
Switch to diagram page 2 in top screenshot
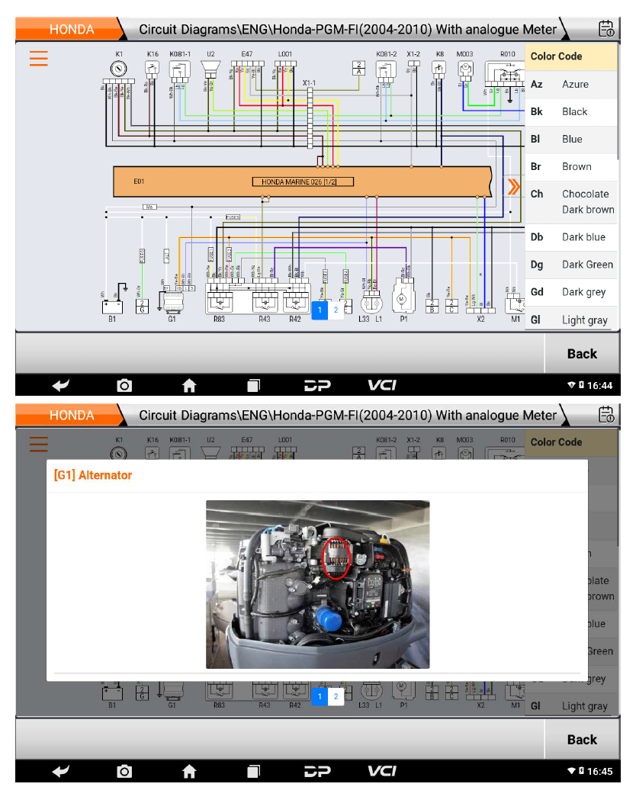(x=336, y=310)
